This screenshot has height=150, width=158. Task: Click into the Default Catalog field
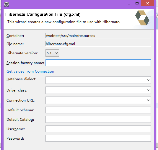coord(98,119)
